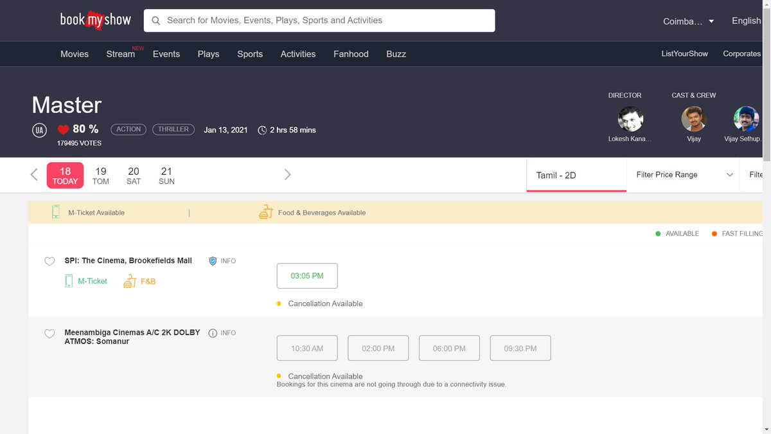Open SPI: The Cinema, Brookefields Mall name
Viewport: 771px width, 434px height.
point(128,260)
